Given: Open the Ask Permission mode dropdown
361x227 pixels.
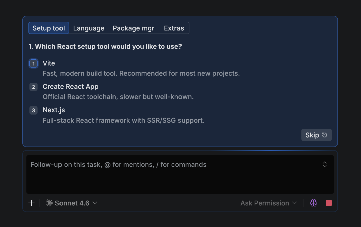Looking at the screenshot, I should point(265,203).
